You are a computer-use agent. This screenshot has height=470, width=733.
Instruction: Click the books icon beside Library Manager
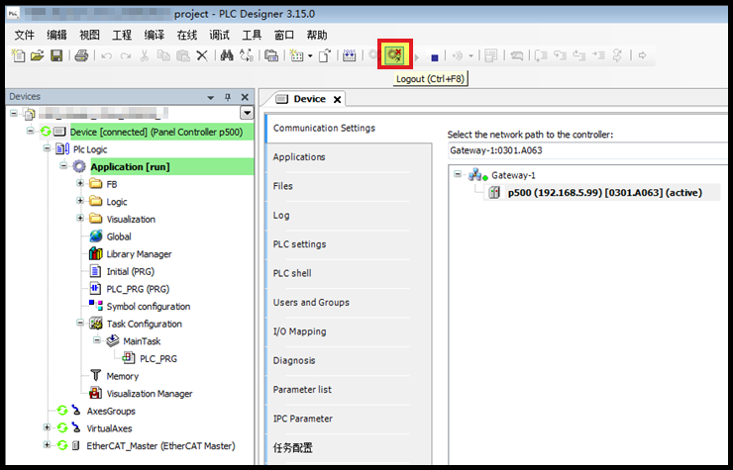tap(96, 253)
